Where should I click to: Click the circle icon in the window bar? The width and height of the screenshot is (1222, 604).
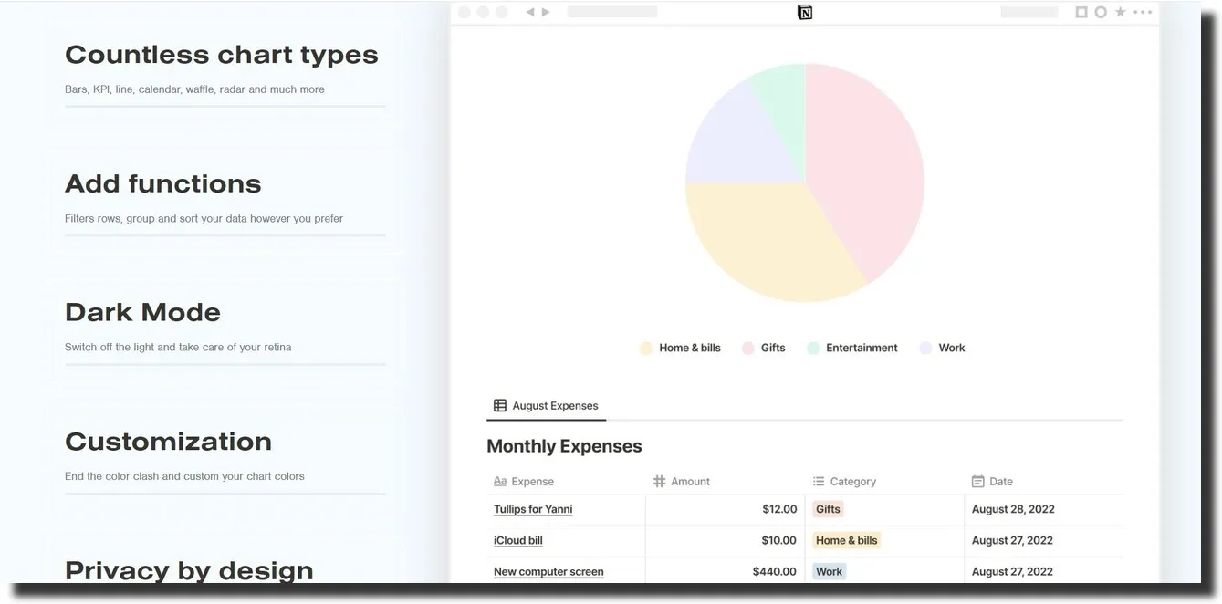(1101, 12)
